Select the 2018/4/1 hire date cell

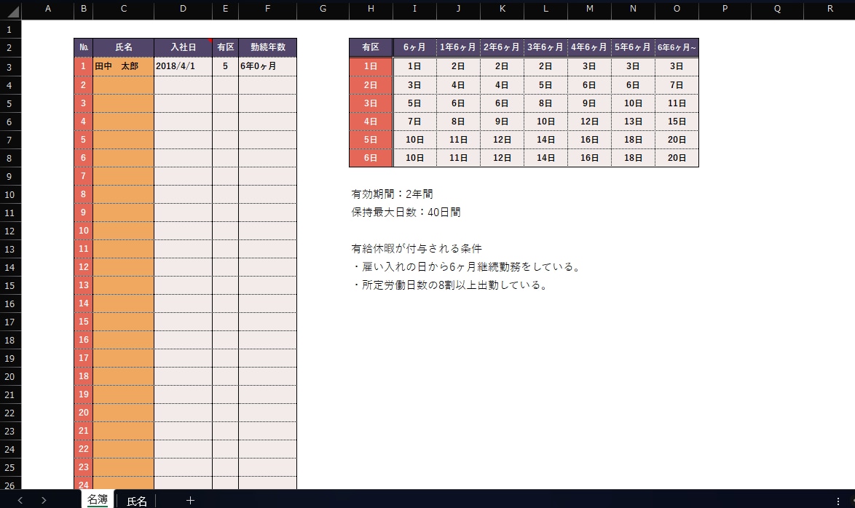click(x=184, y=66)
